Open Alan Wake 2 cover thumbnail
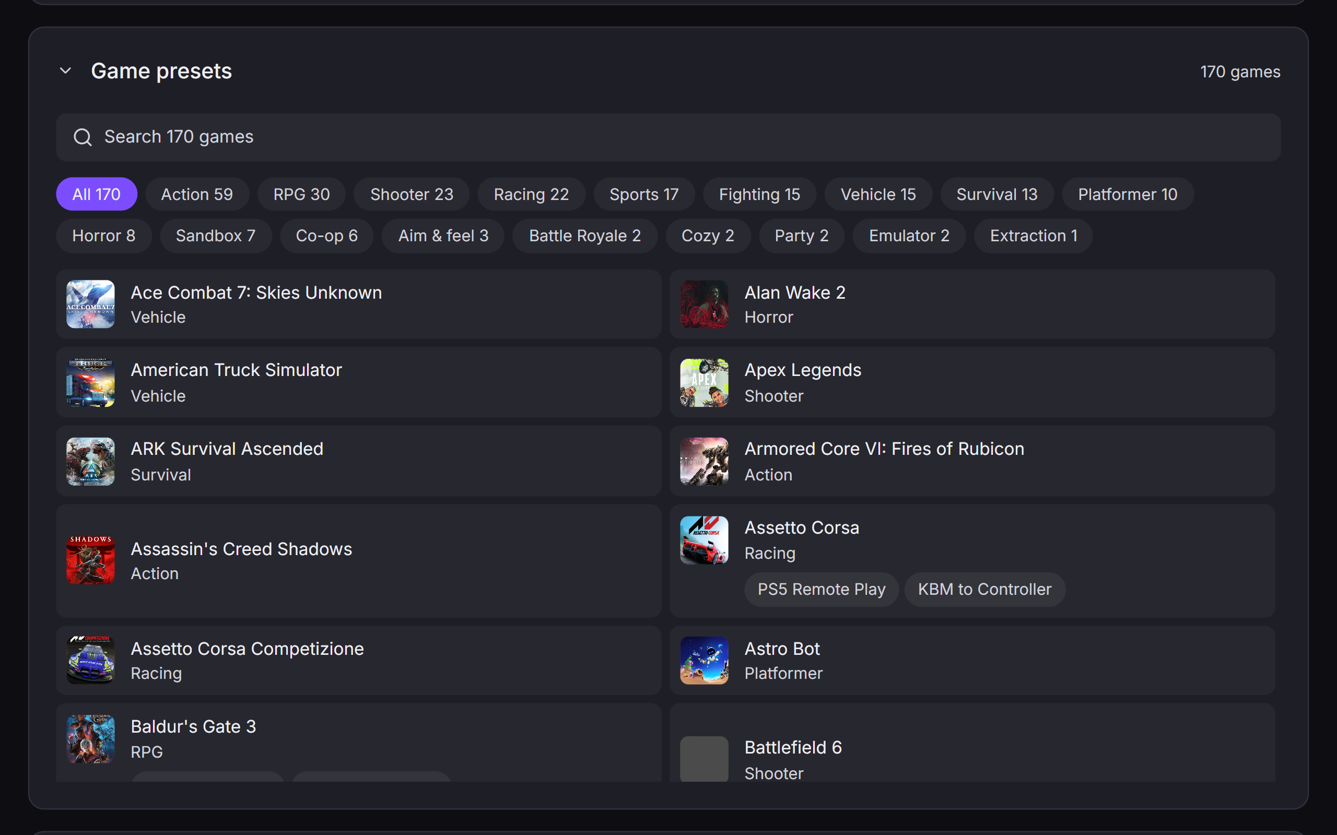The height and width of the screenshot is (835, 1337). [704, 304]
